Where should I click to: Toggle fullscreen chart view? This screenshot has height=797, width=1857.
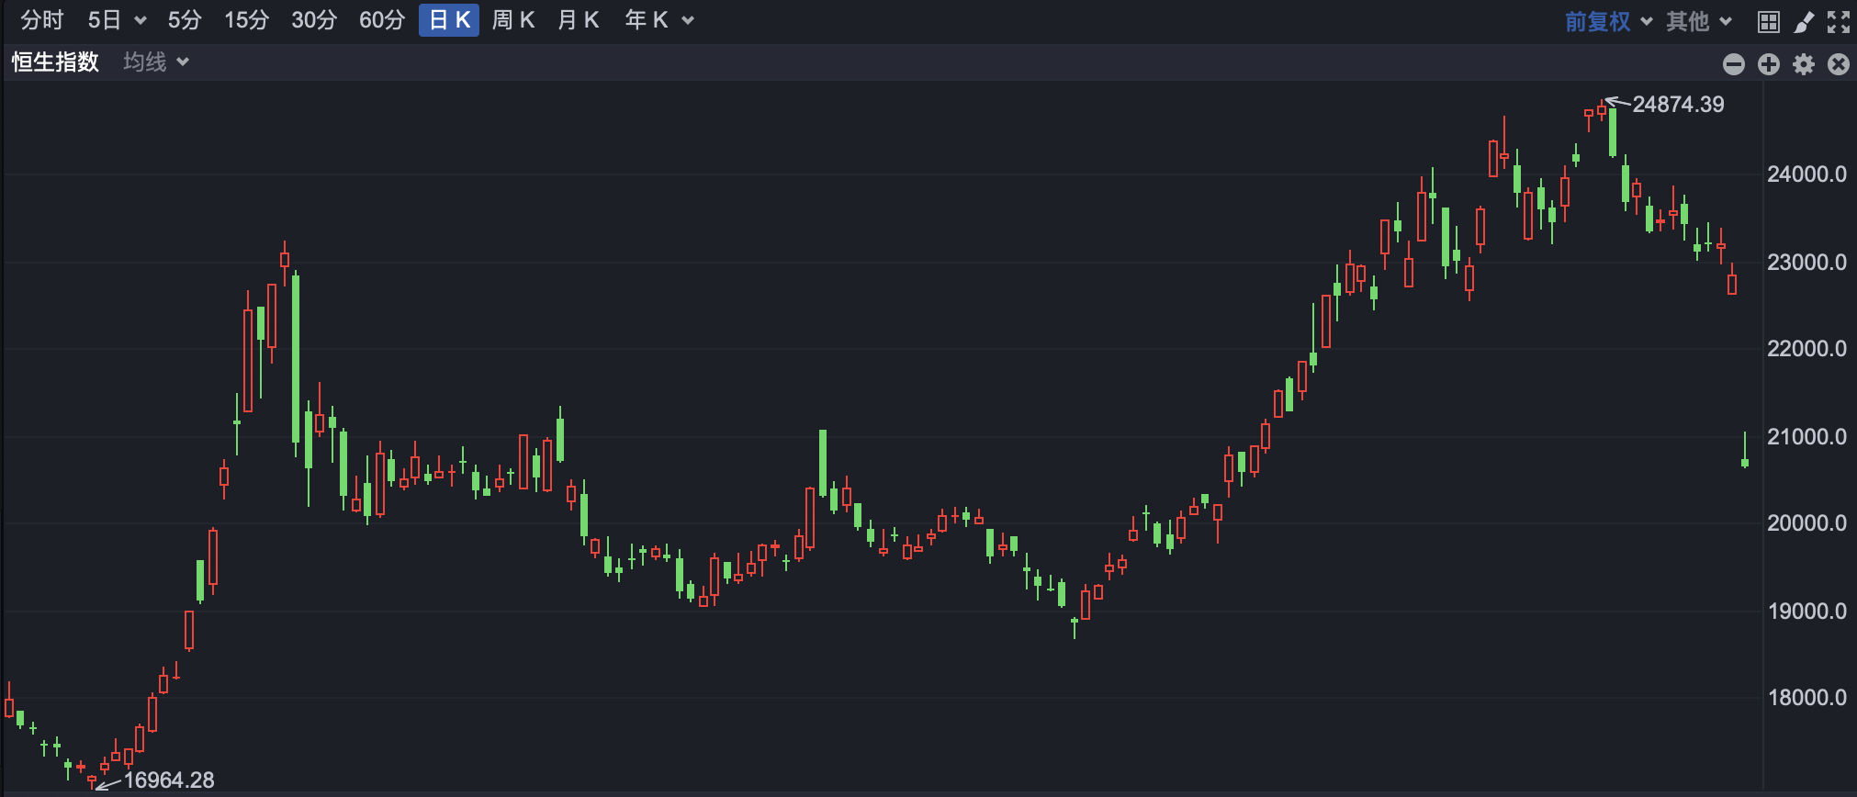click(1839, 21)
